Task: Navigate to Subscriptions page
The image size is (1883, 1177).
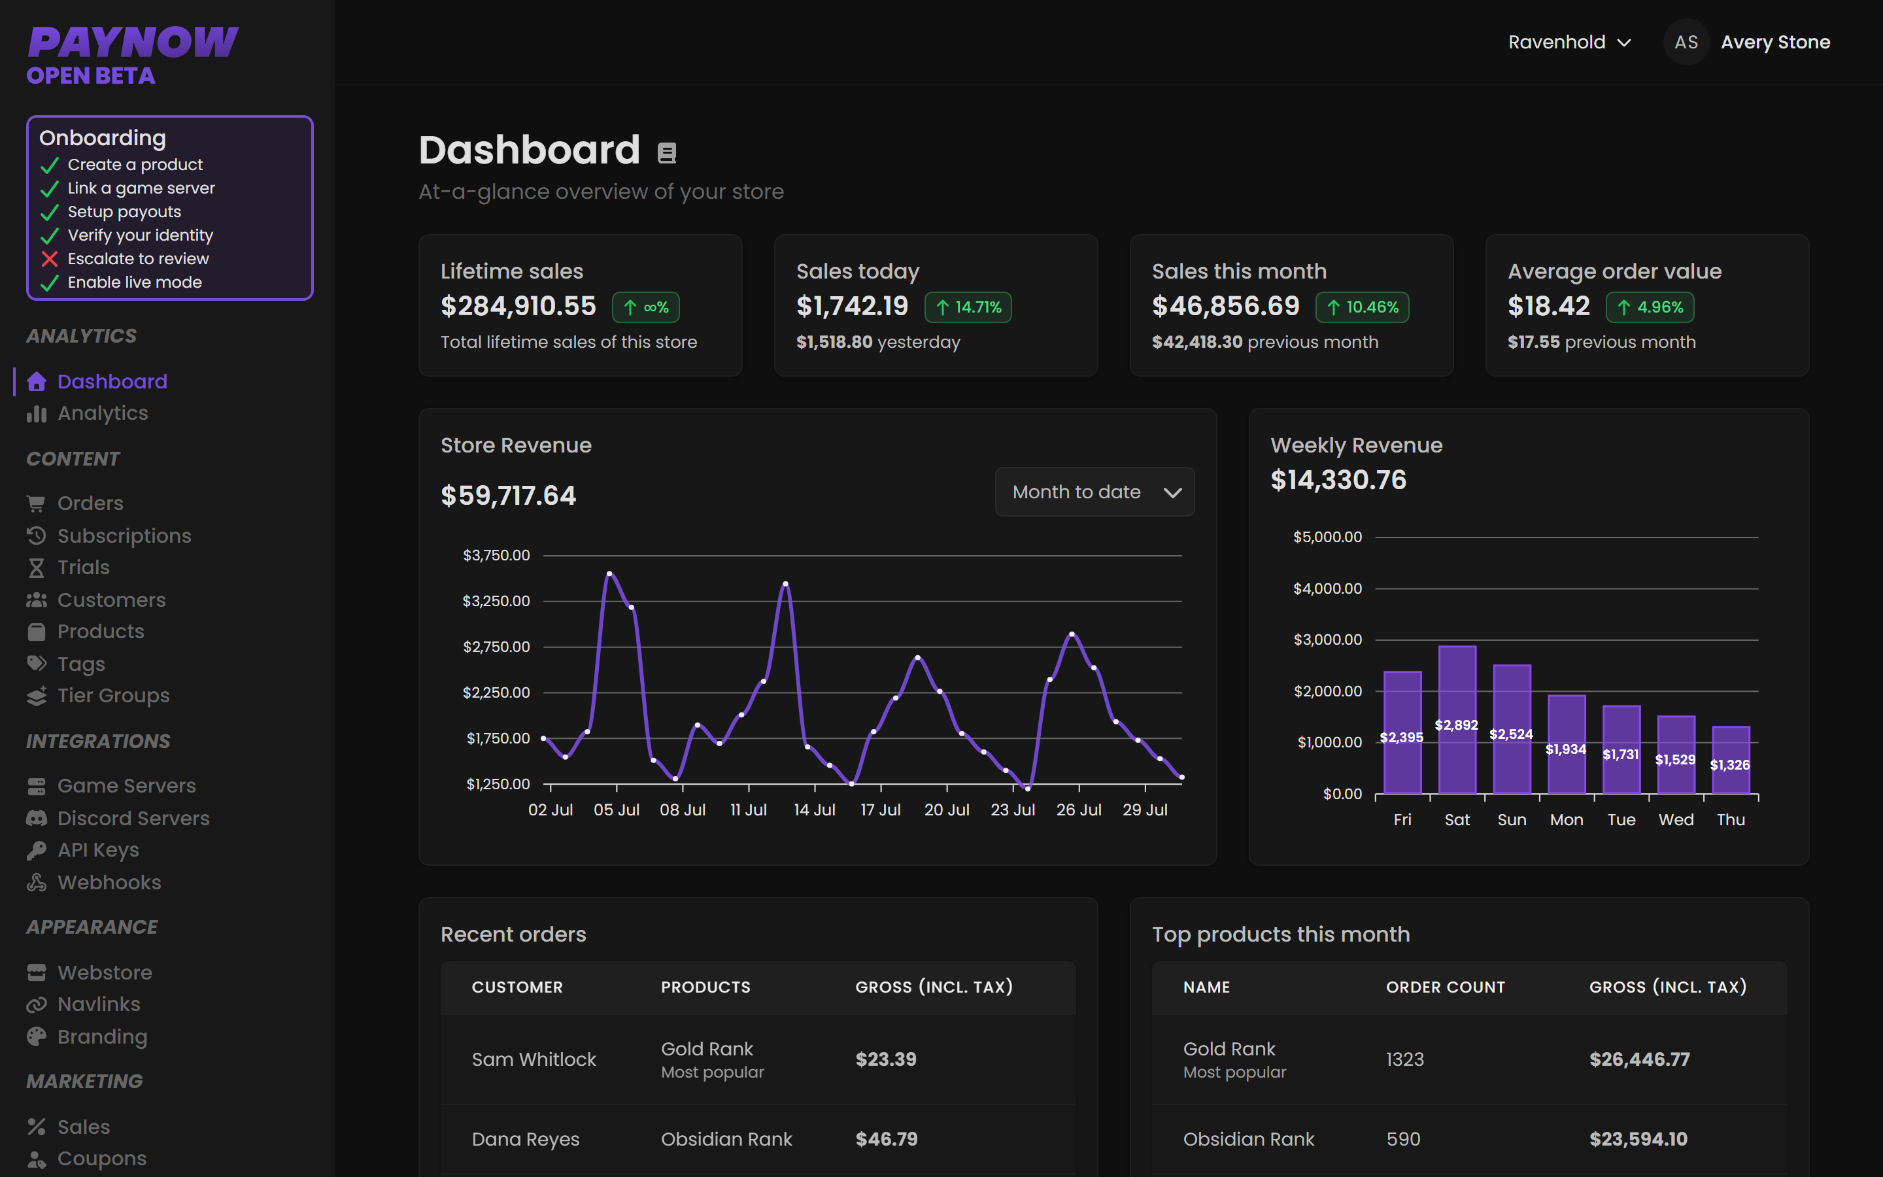Action: click(124, 536)
